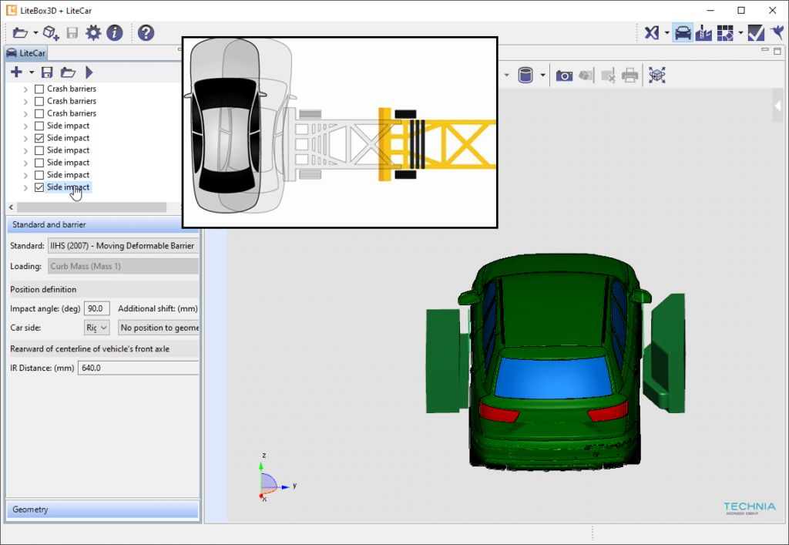Tick the fifth Side impact checkbox

(39, 175)
